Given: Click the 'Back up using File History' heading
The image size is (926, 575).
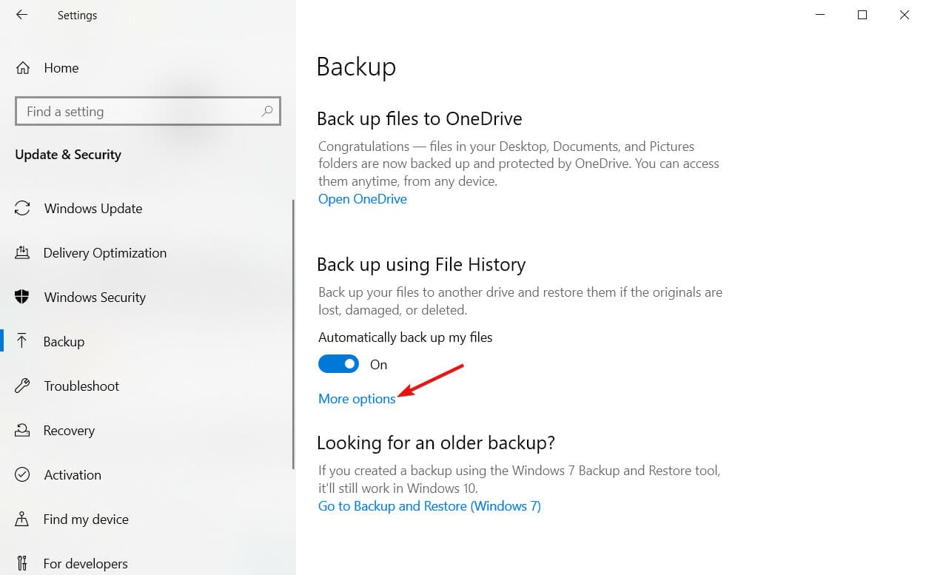Looking at the screenshot, I should [x=421, y=265].
